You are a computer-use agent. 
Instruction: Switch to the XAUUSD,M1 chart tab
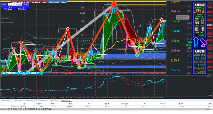pyautogui.click(x=55, y=100)
